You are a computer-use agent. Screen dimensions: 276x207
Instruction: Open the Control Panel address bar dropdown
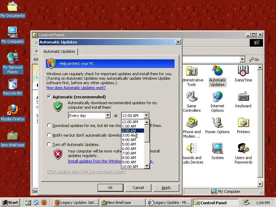click(243, 59)
